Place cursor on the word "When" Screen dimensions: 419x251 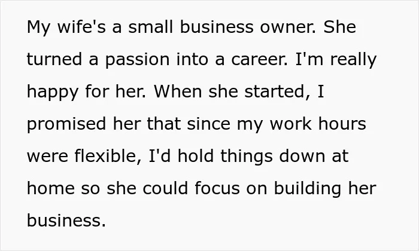(178, 91)
